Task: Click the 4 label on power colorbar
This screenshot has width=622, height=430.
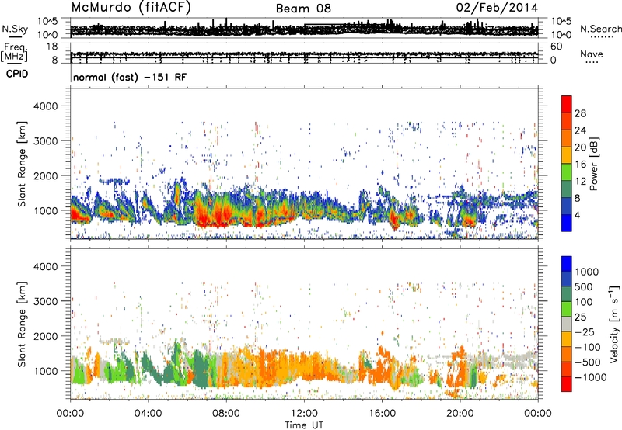Action: pyautogui.click(x=578, y=215)
